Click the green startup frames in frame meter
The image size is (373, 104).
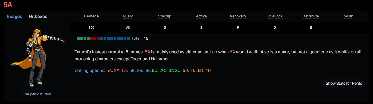pos(83,38)
